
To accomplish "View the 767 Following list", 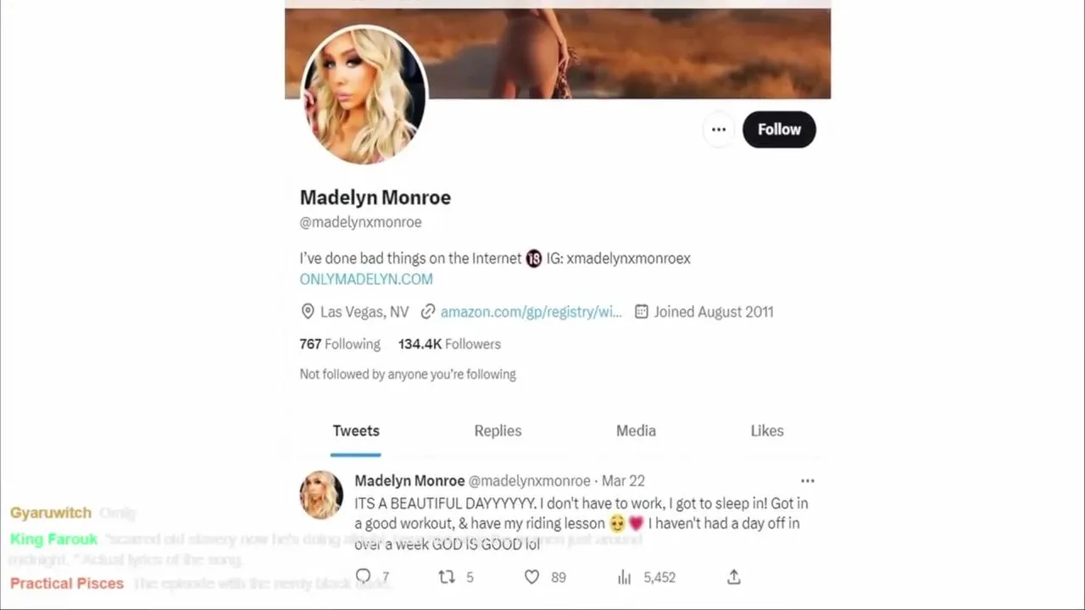I will [x=340, y=344].
